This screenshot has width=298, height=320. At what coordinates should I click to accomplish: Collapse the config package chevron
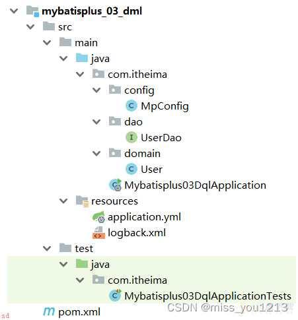(96, 90)
